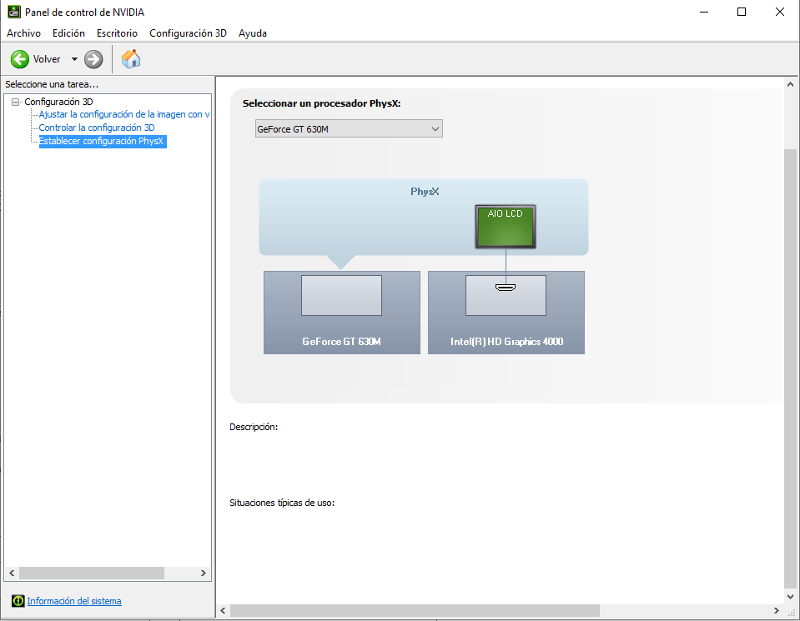Viewport: 800px width, 621px height.
Task: Open Ajustar la configuración de la imagen
Action: (124, 114)
